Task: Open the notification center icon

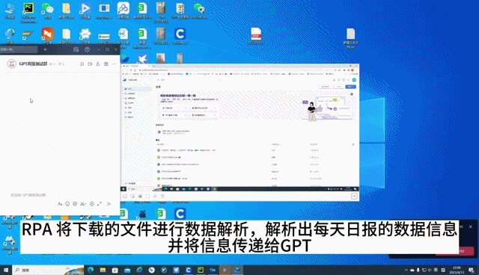Action: pyautogui.click(x=472, y=270)
